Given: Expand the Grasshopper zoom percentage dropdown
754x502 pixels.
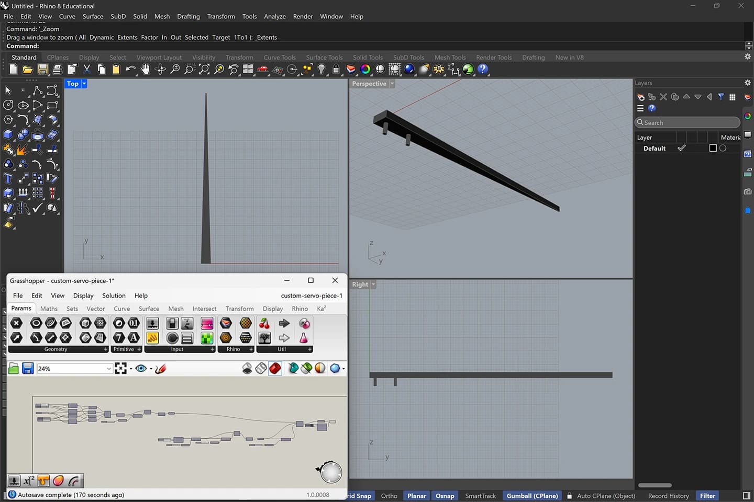Looking at the screenshot, I should [x=109, y=369].
